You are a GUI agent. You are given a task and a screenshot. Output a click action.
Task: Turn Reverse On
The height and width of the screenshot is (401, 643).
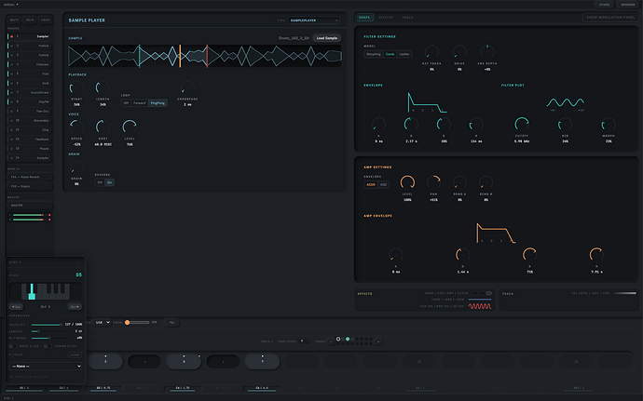(109, 182)
